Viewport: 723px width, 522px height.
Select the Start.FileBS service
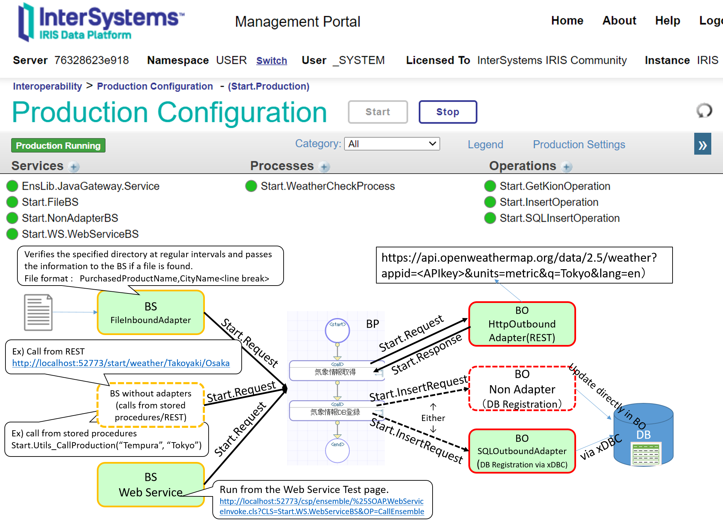pos(50,202)
